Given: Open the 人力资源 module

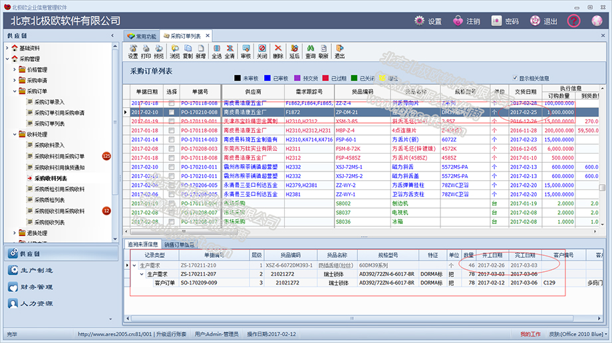Looking at the screenshot, I should click(62, 303).
